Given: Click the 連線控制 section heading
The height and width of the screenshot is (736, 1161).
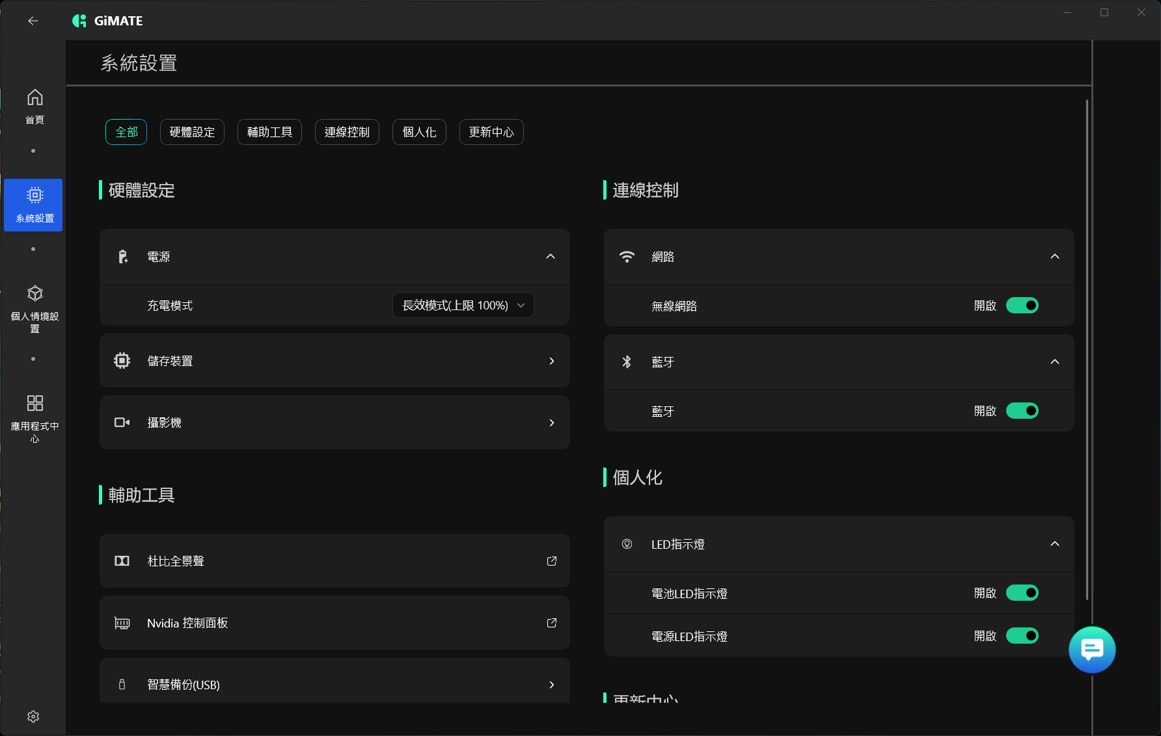Looking at the screenshot, I should [x=646, y=191].
